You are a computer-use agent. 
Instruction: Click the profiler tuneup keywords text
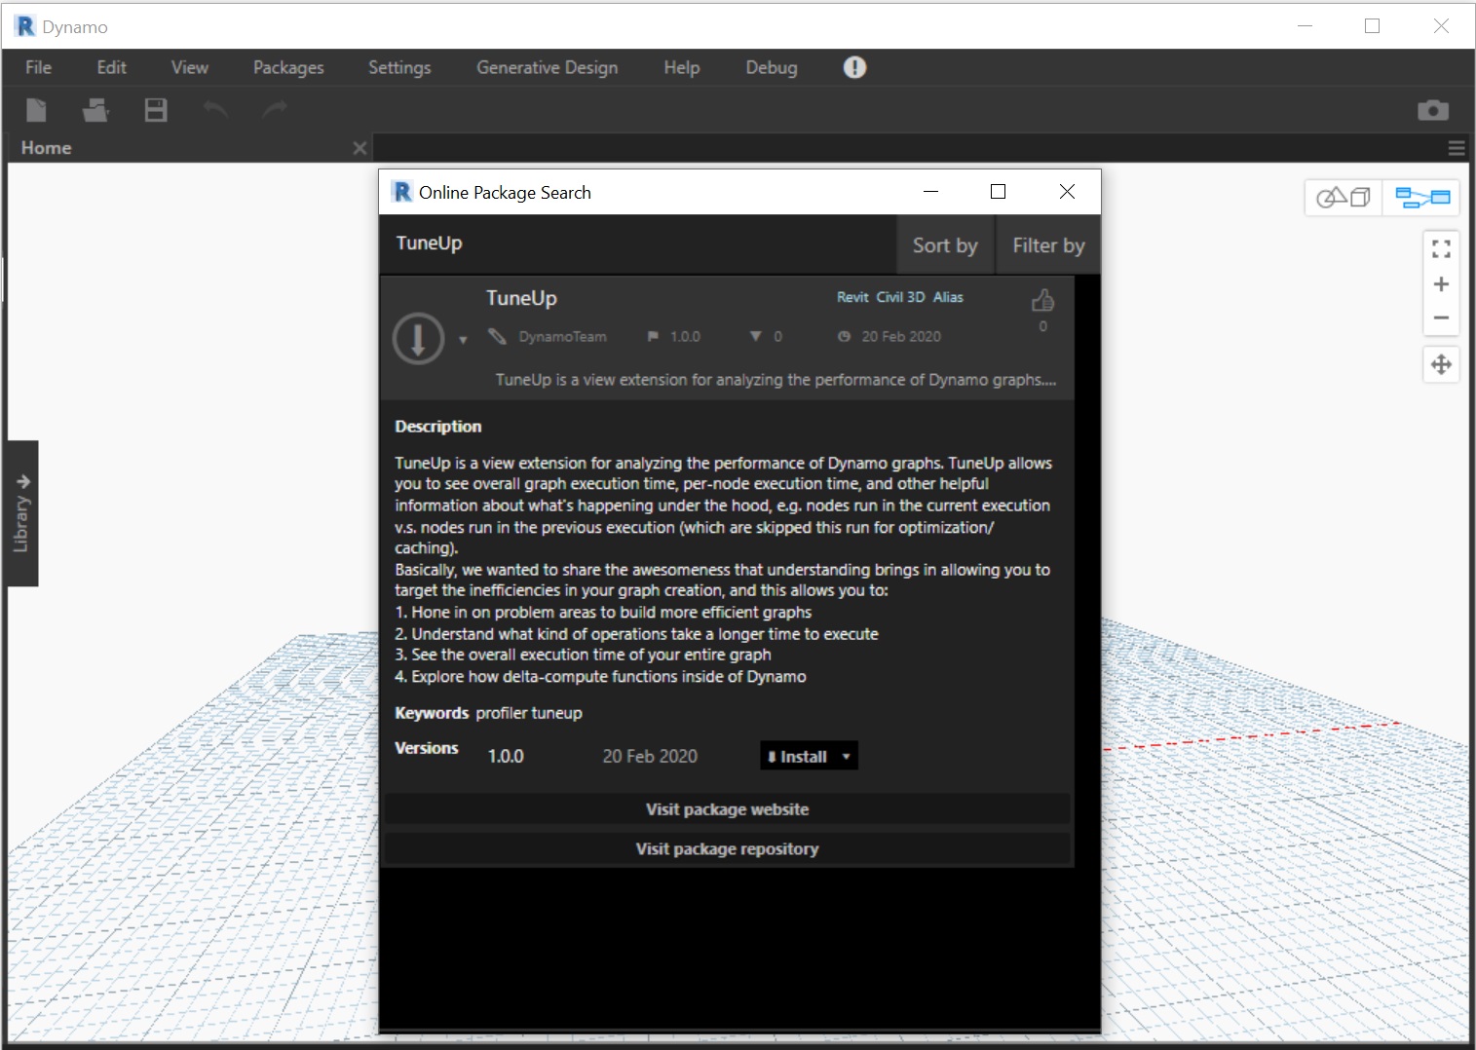(x=529, y=713)
